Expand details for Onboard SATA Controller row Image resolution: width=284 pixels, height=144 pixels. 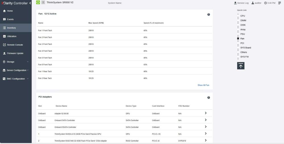pyautogui.click(x=206, y=120)
